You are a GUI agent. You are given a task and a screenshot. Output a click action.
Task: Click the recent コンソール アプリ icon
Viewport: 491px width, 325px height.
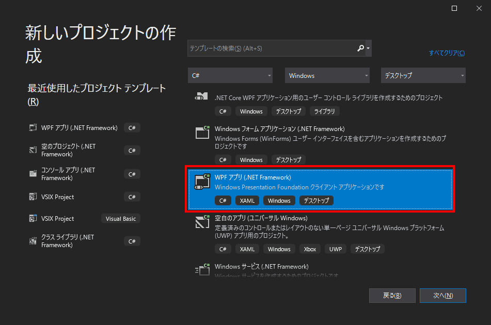pos(33,174)
